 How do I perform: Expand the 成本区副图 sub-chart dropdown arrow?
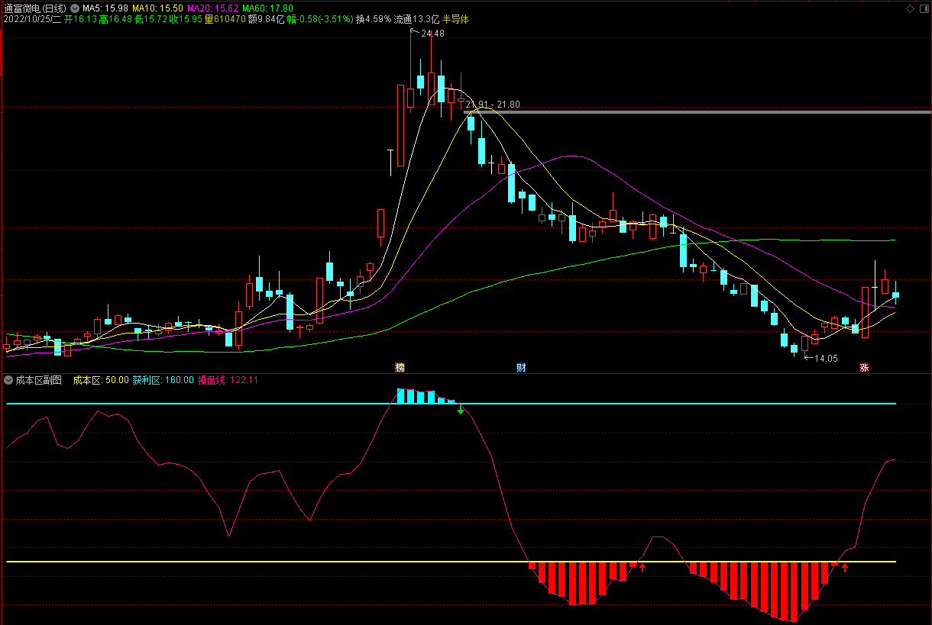8,379
